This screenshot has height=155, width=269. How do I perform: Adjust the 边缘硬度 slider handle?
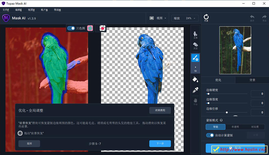[x=208, y=94]
